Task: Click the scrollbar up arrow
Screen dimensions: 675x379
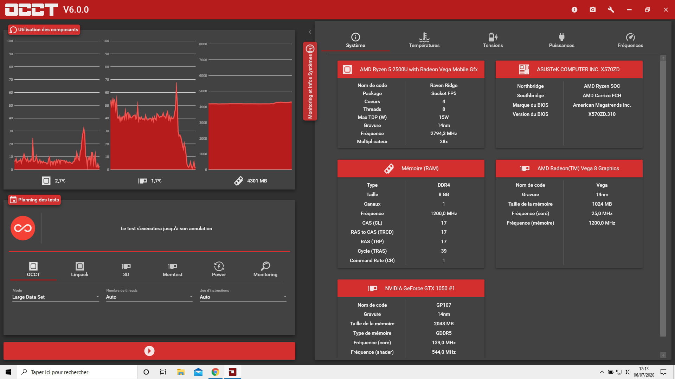Action: (663, 58)
